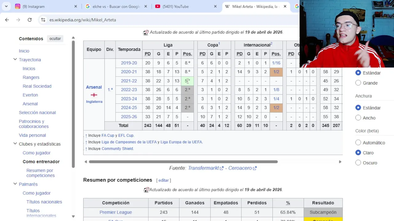The image size is (394, 221).
Task: Switch to the elche vs Google search tab
Action: click(116, 6)
